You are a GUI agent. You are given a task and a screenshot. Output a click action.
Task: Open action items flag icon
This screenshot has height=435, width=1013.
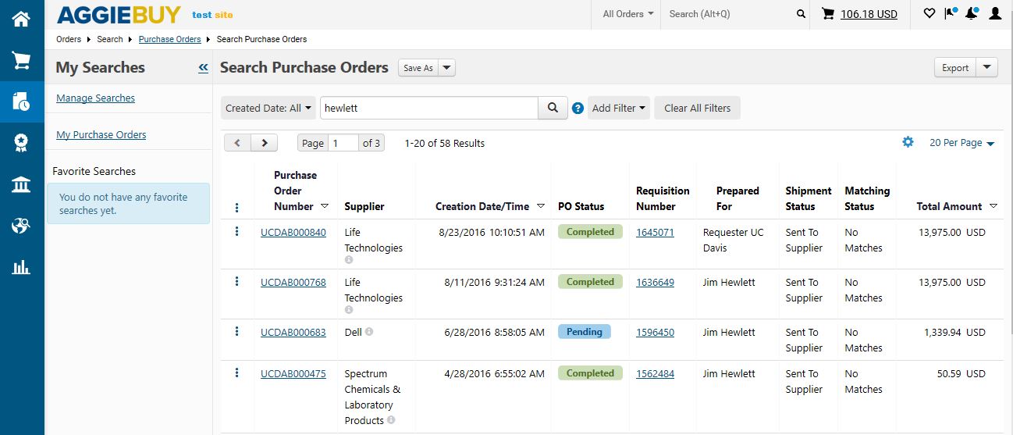(x=950, y=13)
